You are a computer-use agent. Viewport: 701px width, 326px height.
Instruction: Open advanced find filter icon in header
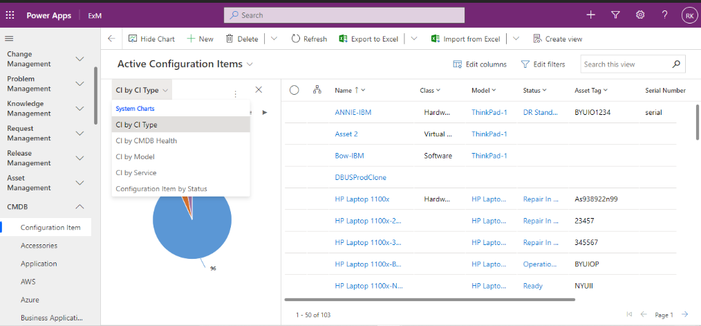click(615, 15)
